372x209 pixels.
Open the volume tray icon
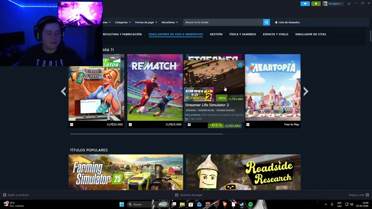[x=351, y=204]
